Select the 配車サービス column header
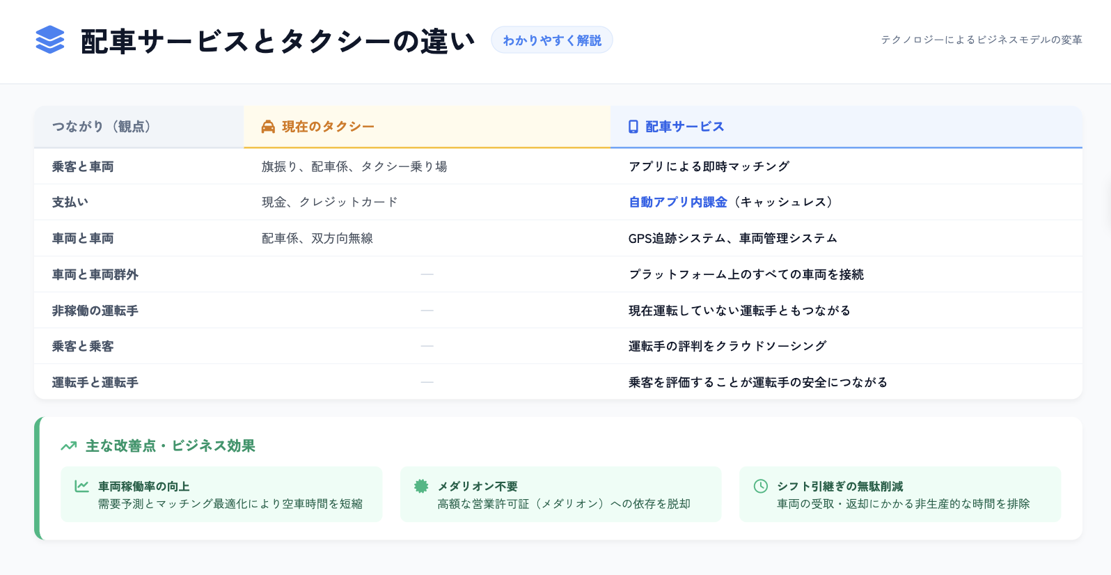The height and width of the screenshot is (575, 1111). [x=684, y=127]
